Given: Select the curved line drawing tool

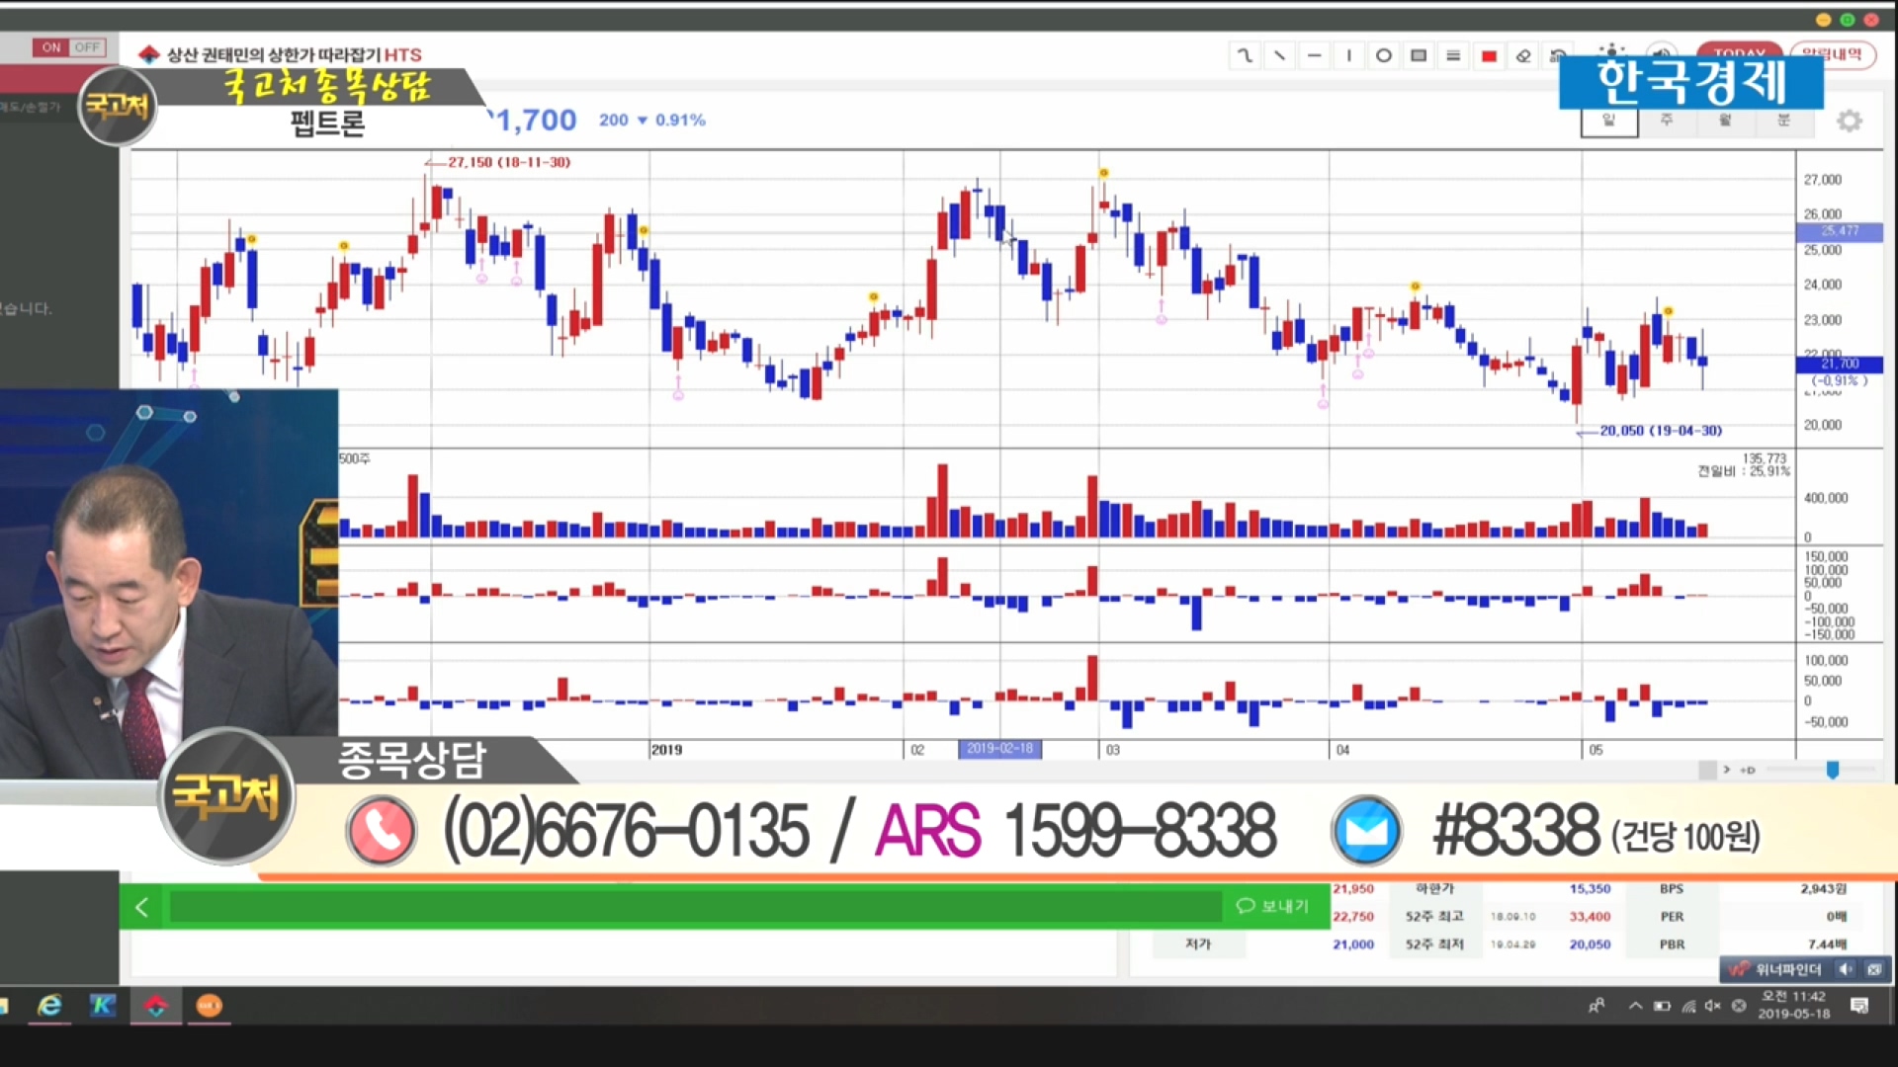Looking at the screenshot, I should point(1245,56).
